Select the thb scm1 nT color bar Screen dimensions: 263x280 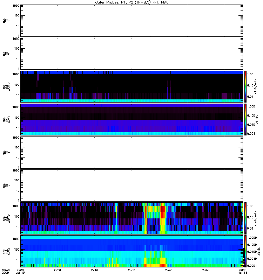pos(245,119)
